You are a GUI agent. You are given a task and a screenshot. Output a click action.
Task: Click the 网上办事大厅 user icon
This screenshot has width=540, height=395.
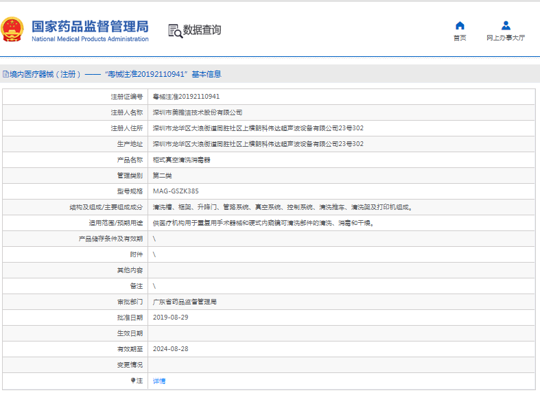506,25
